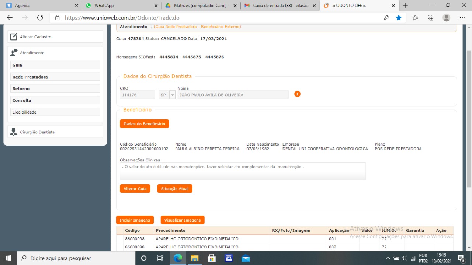The image size is (472, 265).
Task: Click the Atendimento person icon in sidebar
Action: point(14,53)
